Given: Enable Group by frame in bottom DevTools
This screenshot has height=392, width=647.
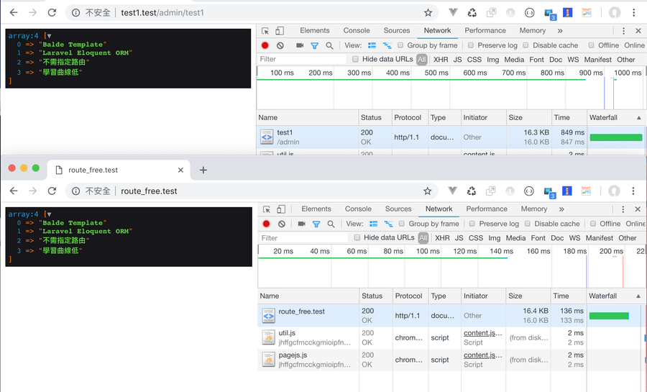Looking at the screenshot, I should [x=401, y=224].
